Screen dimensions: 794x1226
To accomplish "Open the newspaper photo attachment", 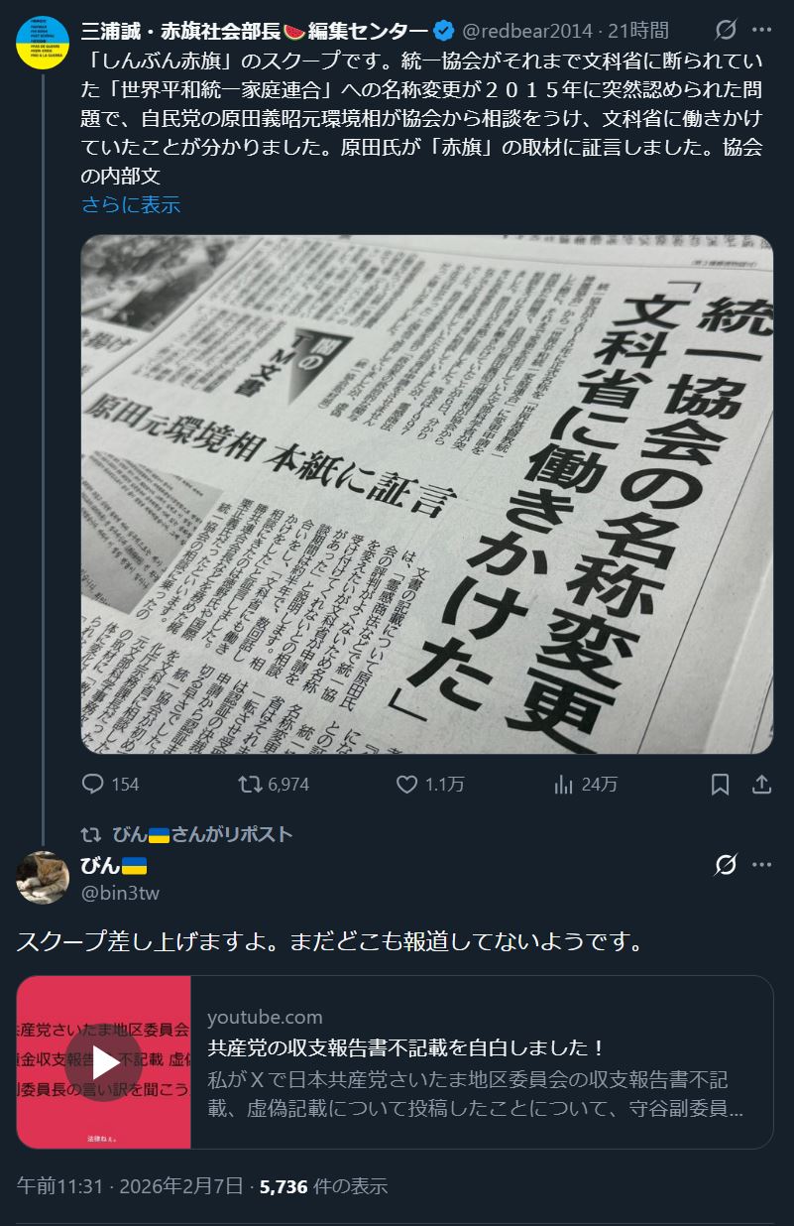I will [427, 494].
